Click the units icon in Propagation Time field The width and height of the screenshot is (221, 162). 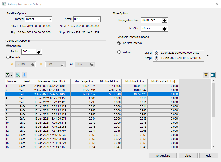click(x=165, y=20)
